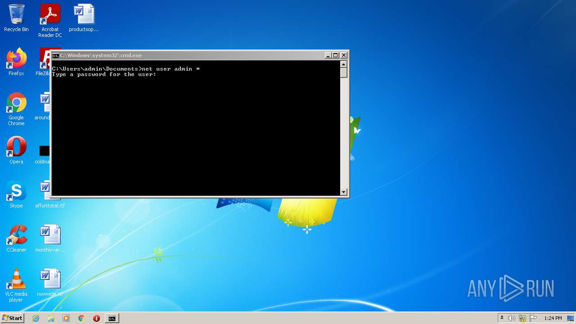Open the Skype desktop shortcut

click(16, 195)
